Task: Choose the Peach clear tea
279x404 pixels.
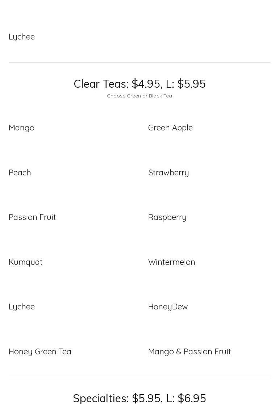Action: [x=20, y=172]
